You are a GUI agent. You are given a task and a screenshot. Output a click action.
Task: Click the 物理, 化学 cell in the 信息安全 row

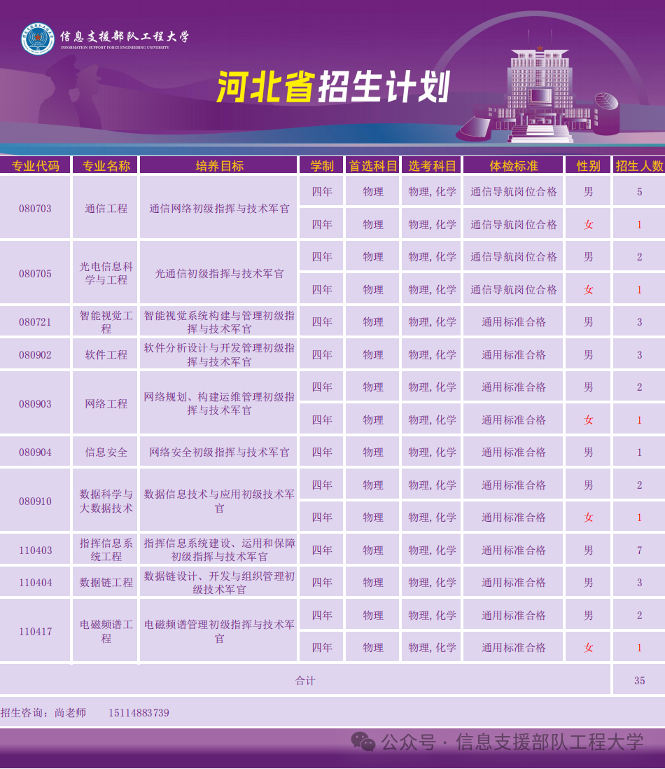click(x=432, y=452)
